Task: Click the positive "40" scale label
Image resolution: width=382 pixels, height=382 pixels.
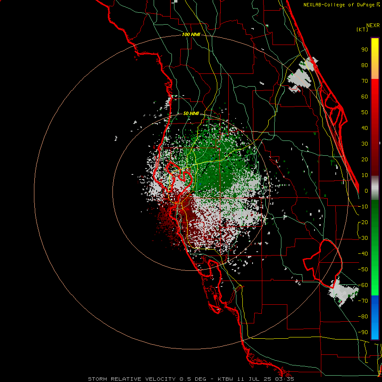Action: click(365, 128)
